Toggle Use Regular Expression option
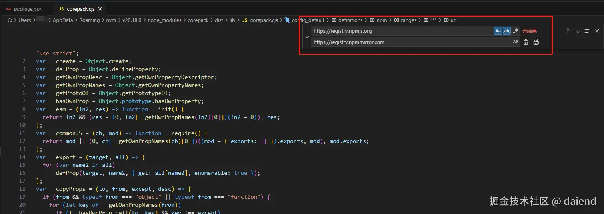This screenshot has height=214, width=604. point(516,31)
